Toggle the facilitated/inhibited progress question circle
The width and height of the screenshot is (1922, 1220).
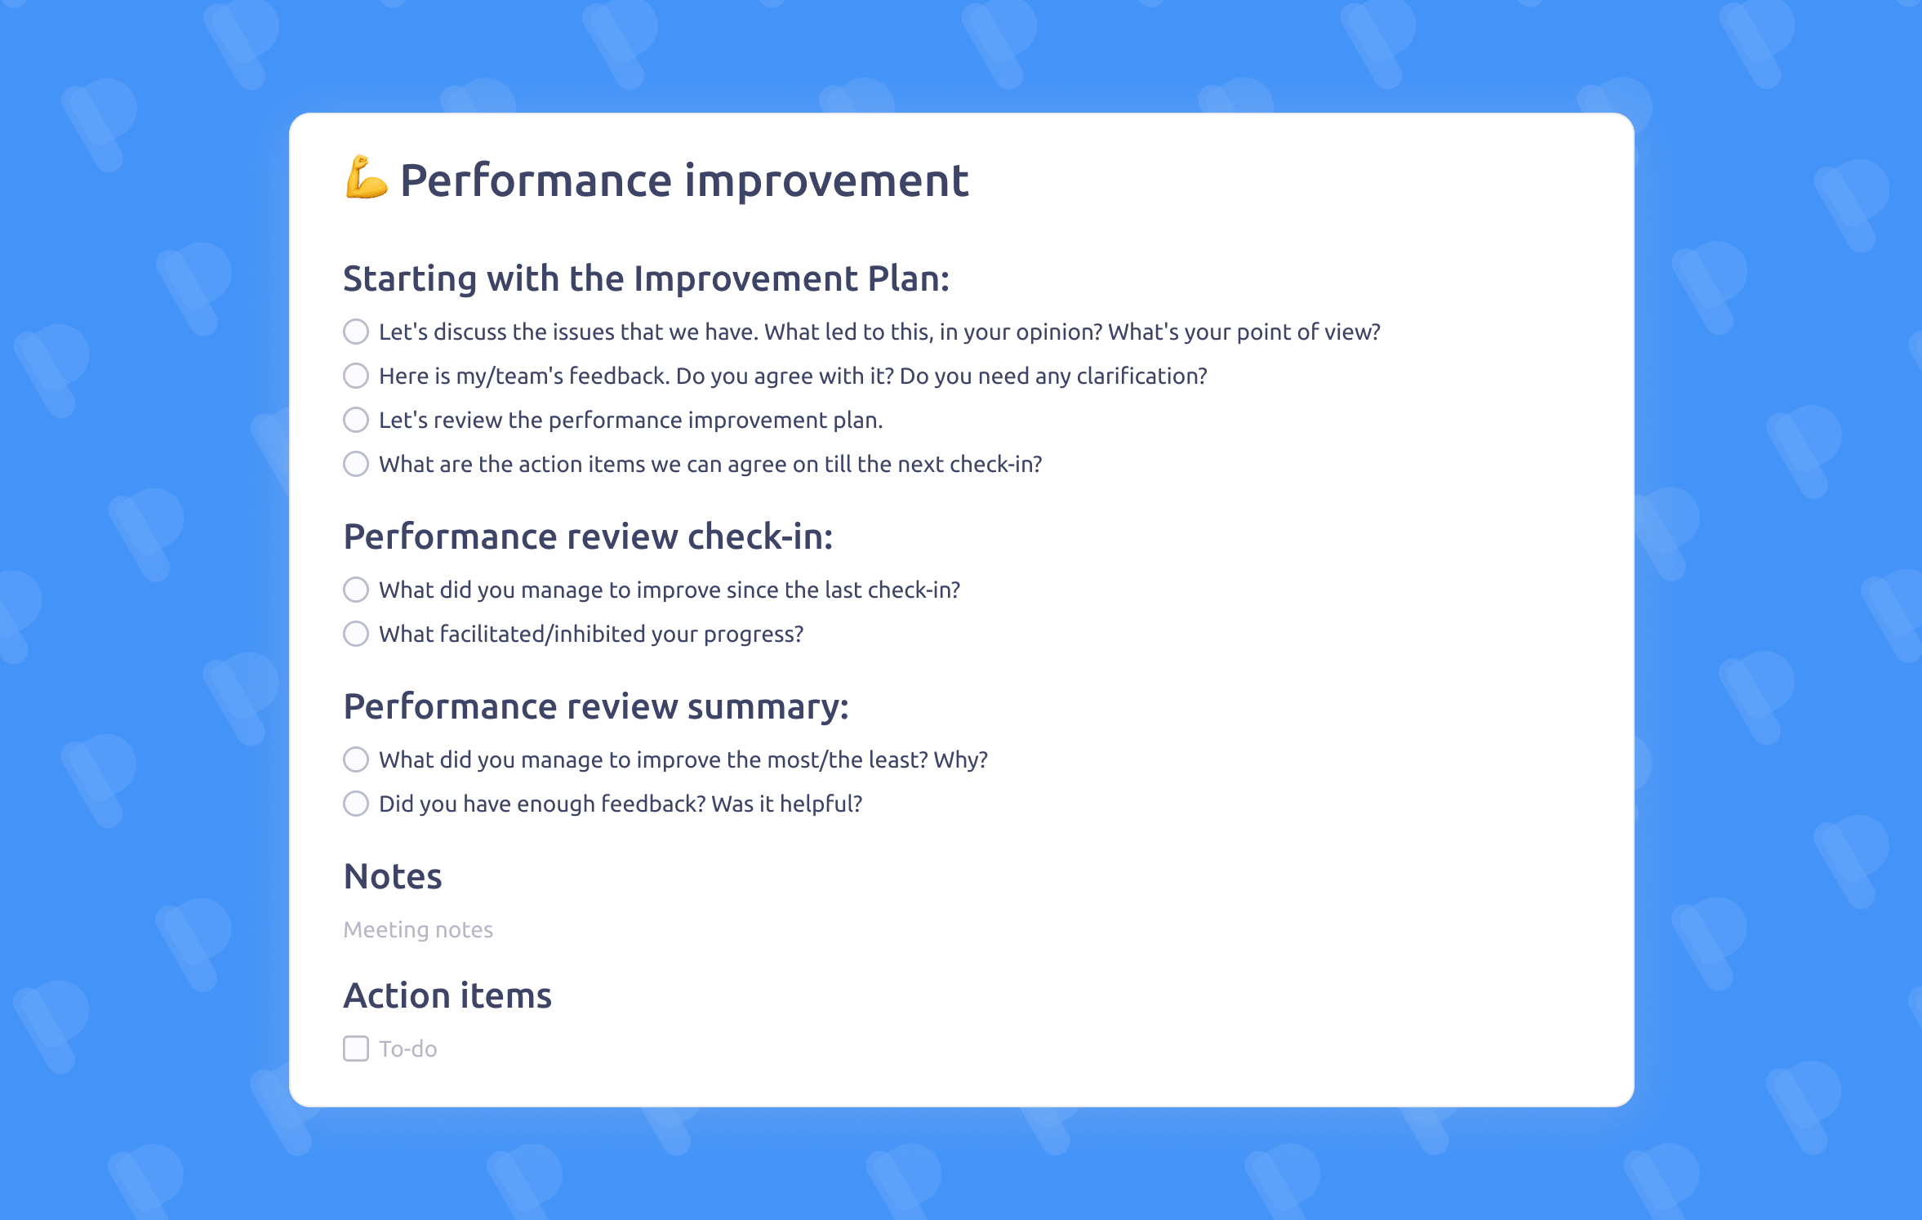[x=356, y=634]
